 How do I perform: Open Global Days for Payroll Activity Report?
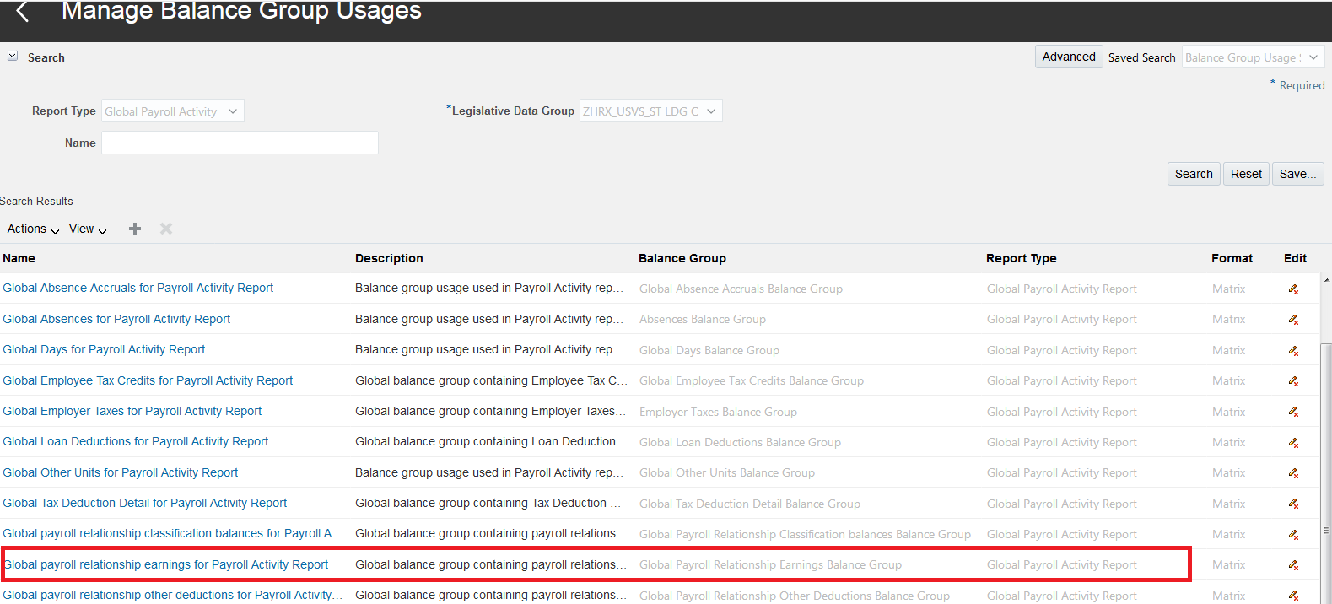pos(104,349)
